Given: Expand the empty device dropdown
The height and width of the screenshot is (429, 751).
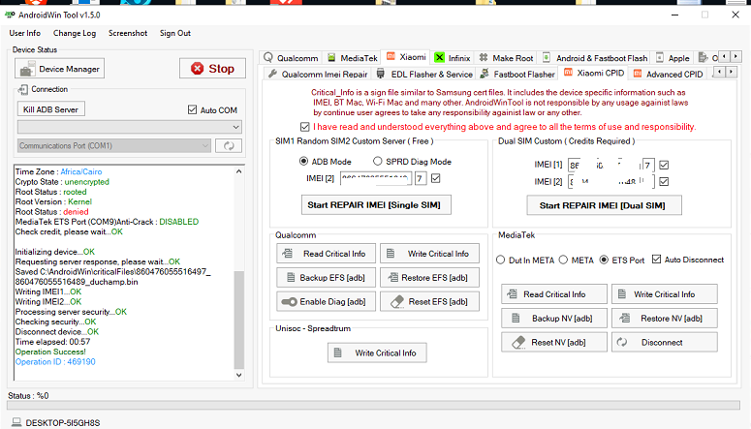Looking at the screenshot, I should click(129, 127).
